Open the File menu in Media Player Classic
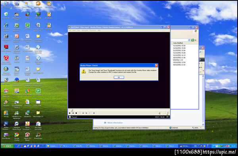Screen dimensions: 238x156 [x=70, y=30]
